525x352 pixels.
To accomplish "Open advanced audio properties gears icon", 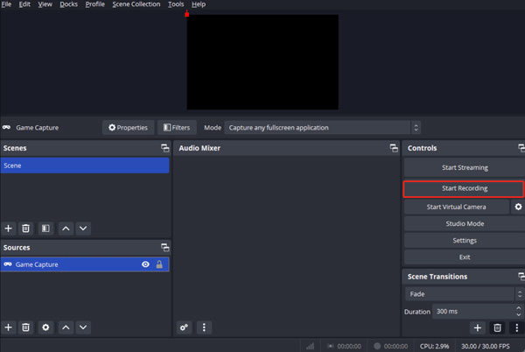I will click(184, 327).
